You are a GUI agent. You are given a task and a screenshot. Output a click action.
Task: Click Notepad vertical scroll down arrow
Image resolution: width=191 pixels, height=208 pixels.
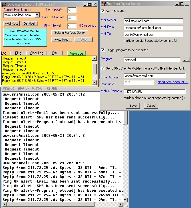125,200
